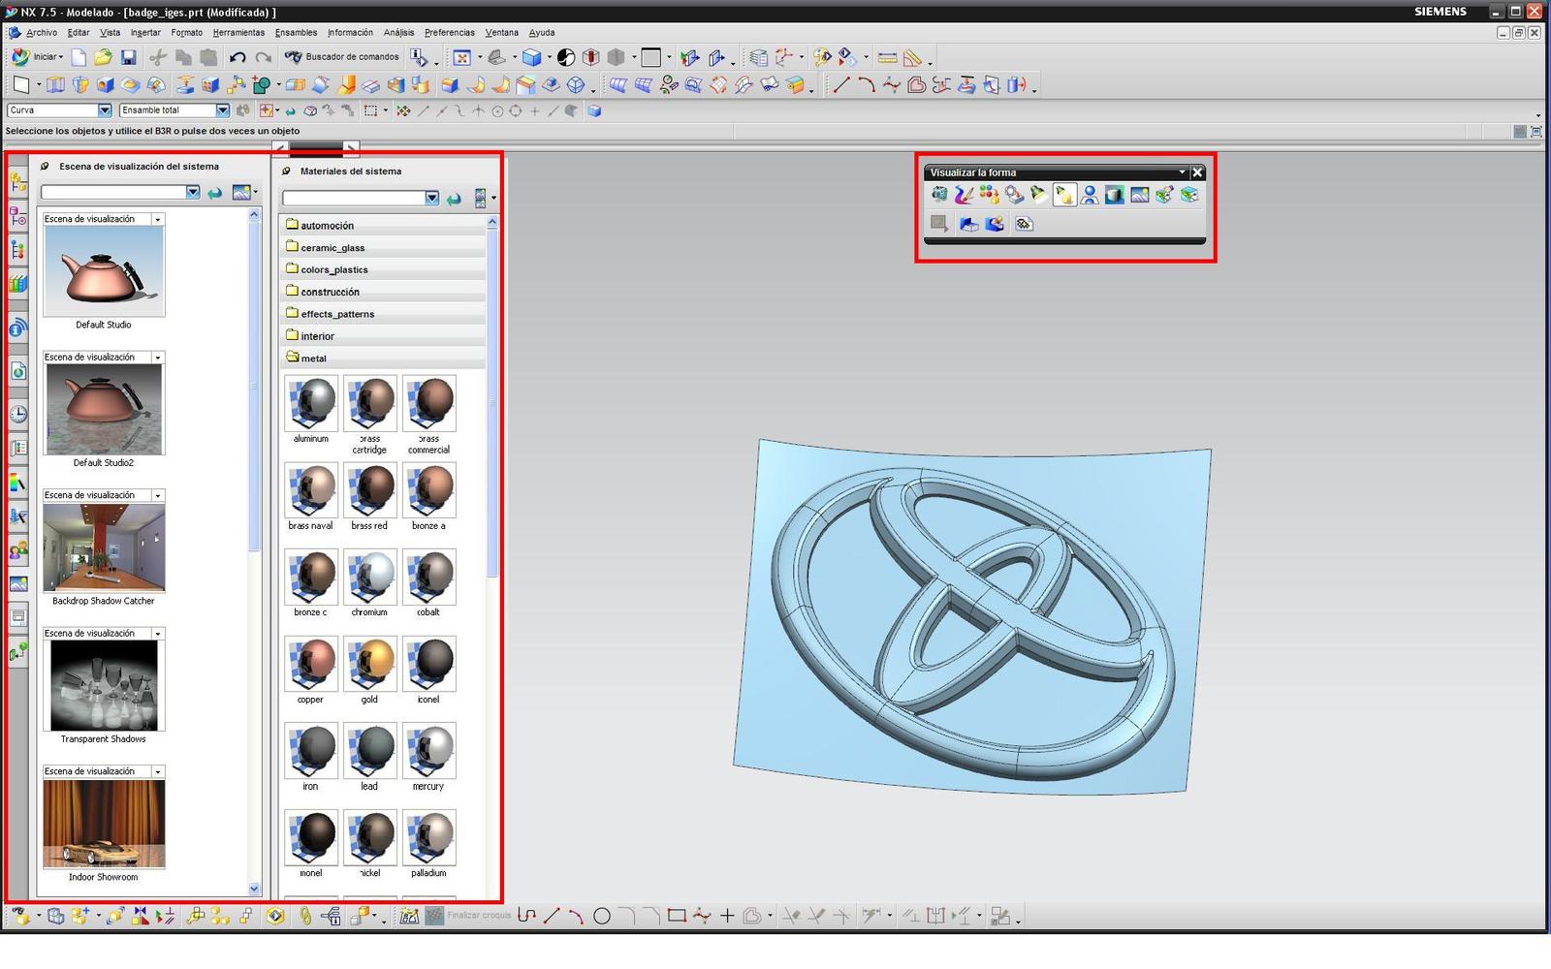Select the Default Studio2 scene thumbnail

pyautogui.click(x=104, y=409)
